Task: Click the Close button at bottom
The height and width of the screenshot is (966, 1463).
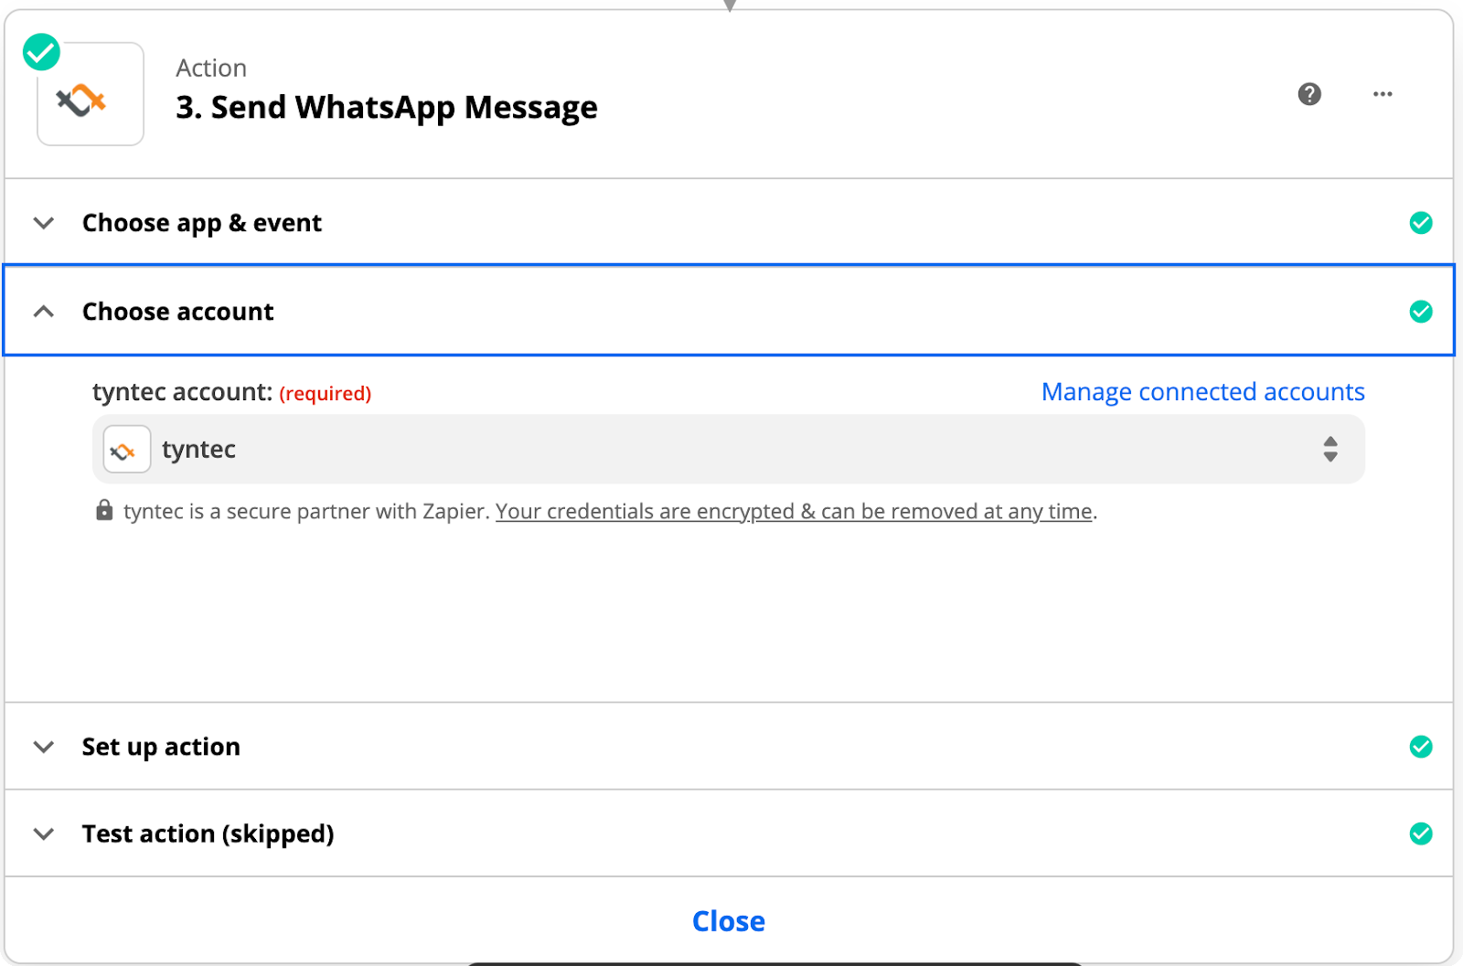Action: tap(729, 920)
